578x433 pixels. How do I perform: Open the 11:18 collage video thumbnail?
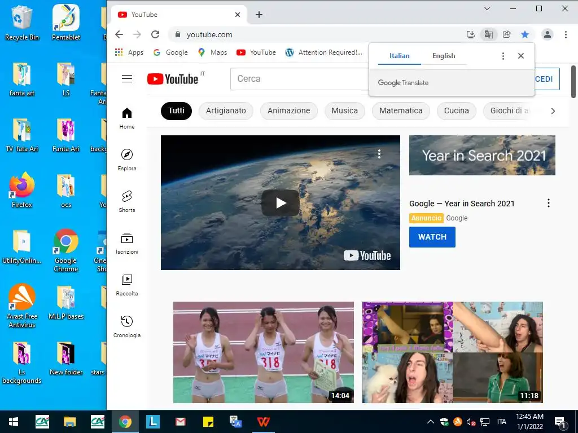point(453,352)
